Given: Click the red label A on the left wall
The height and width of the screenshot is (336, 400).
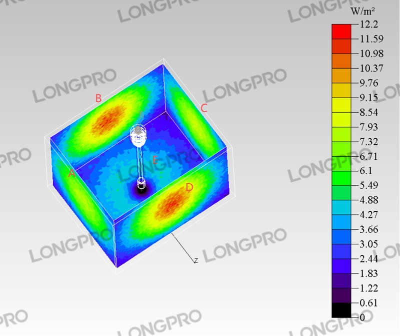Looking at the screenshot, I should click(71, 174).
